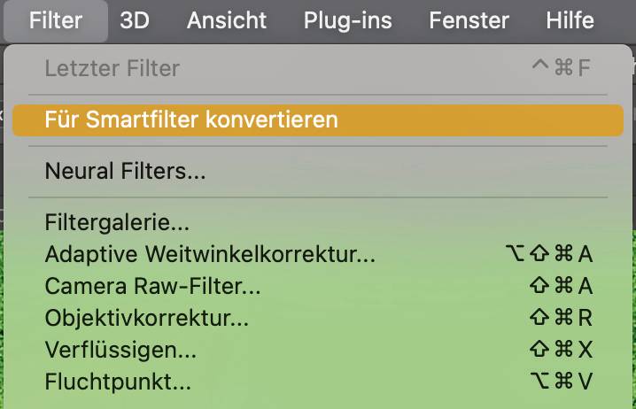636x409 pixels.
Task: Open the Filtergalerie
Action: (318, 222)
